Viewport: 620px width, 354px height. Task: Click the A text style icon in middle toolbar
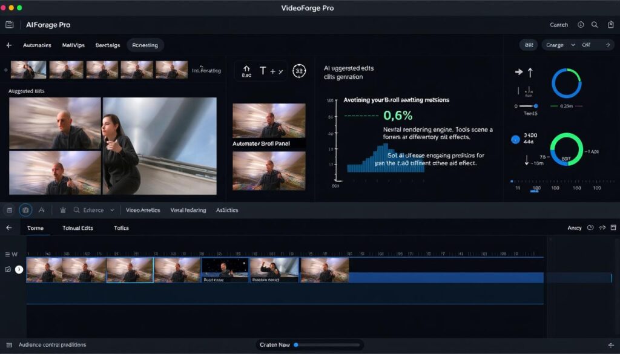(x=42, y=210)
